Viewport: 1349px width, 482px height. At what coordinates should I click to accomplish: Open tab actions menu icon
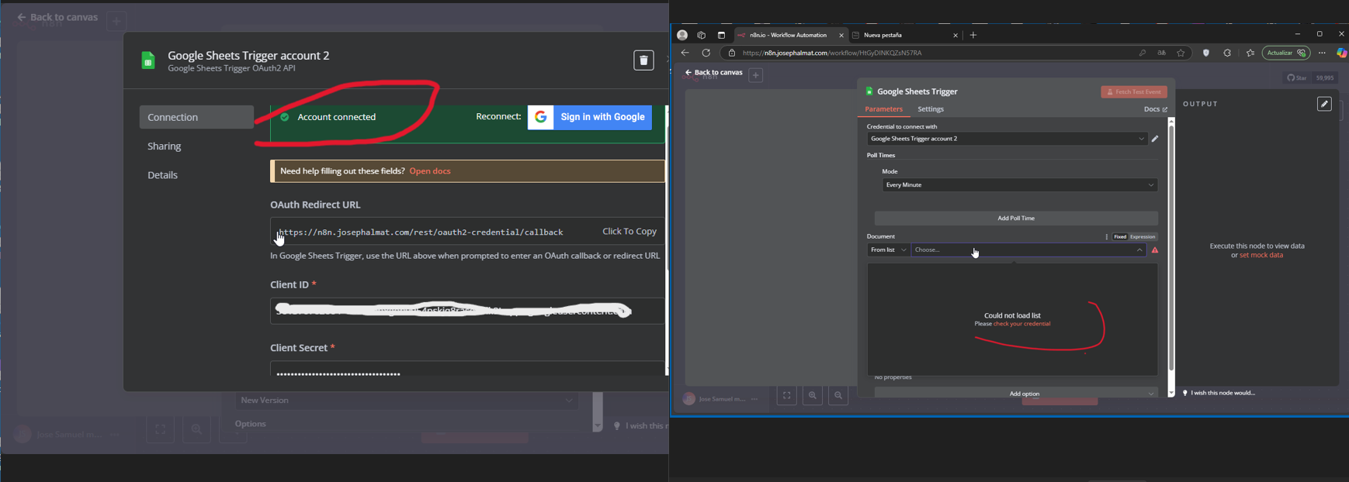[721, 35]
